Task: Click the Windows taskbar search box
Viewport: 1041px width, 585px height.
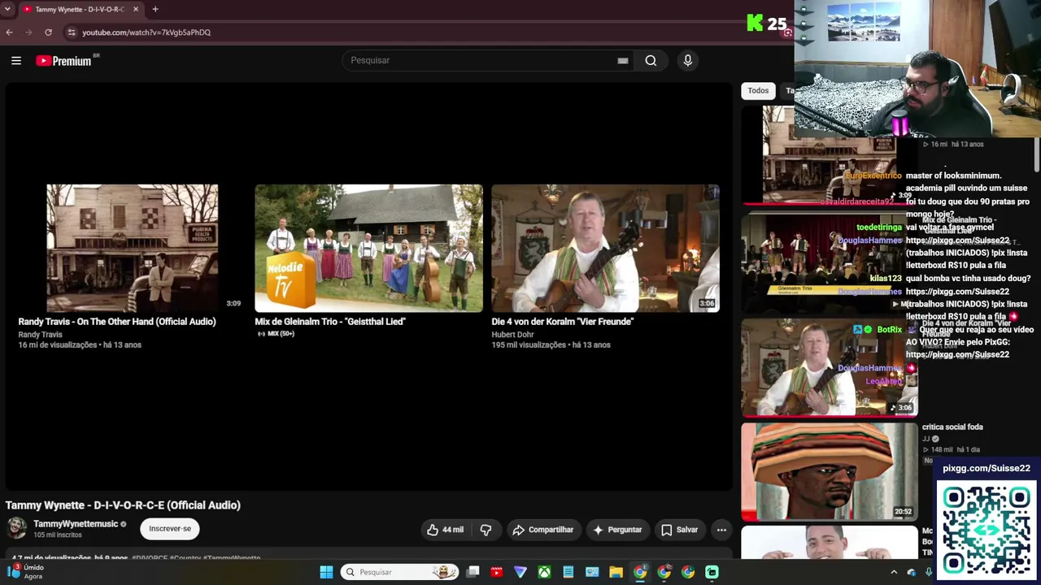Action: click(x=399, y=572)
